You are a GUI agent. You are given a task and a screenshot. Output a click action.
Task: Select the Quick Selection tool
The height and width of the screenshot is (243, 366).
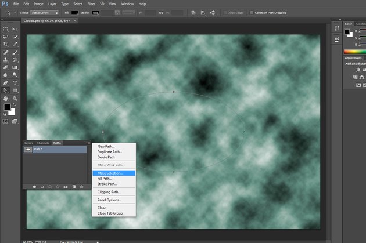pyautogui.click(x=15, y=37)
